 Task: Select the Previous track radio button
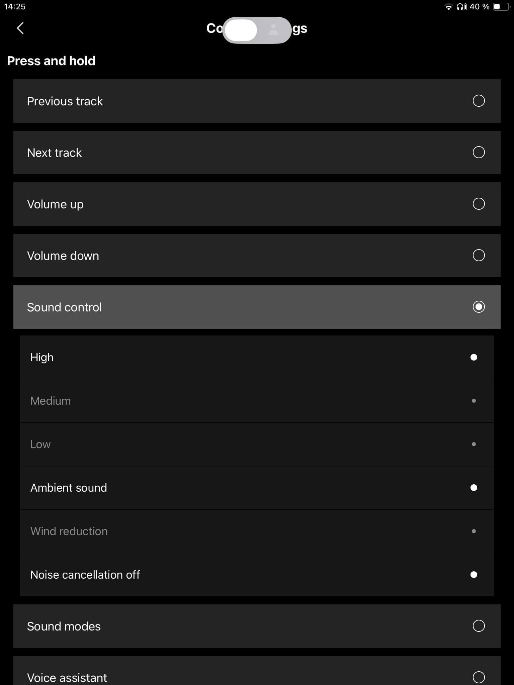479,101
